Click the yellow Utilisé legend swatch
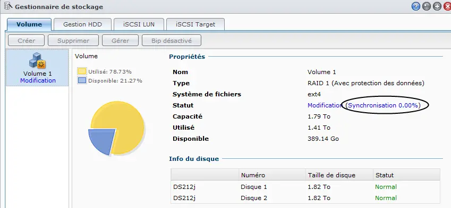The height and width of the screenshot is (208, 451). tap(82, 71)
